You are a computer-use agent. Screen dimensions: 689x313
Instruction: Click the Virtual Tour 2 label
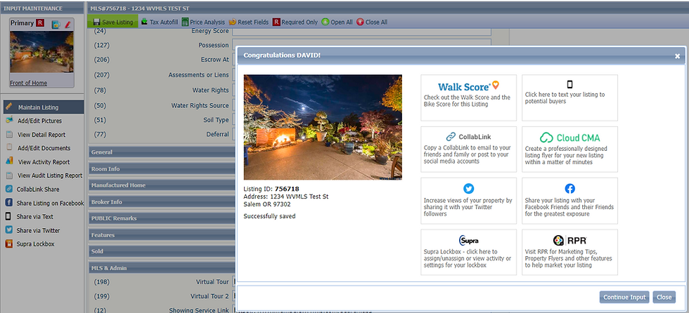point(210,296)
